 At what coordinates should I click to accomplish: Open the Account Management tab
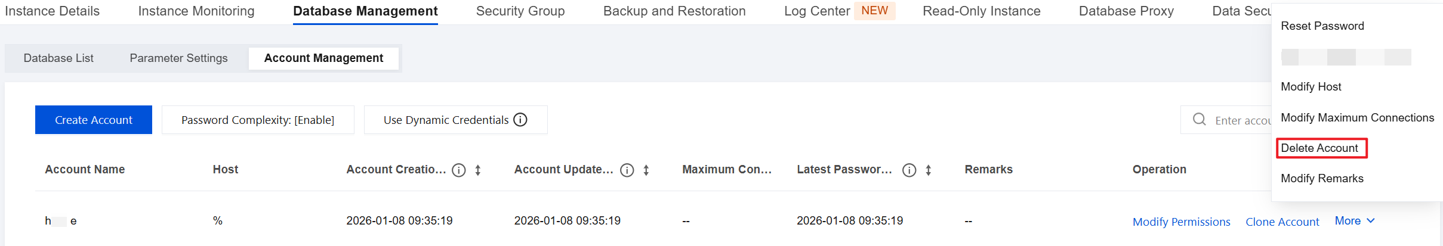coord(323,58)
